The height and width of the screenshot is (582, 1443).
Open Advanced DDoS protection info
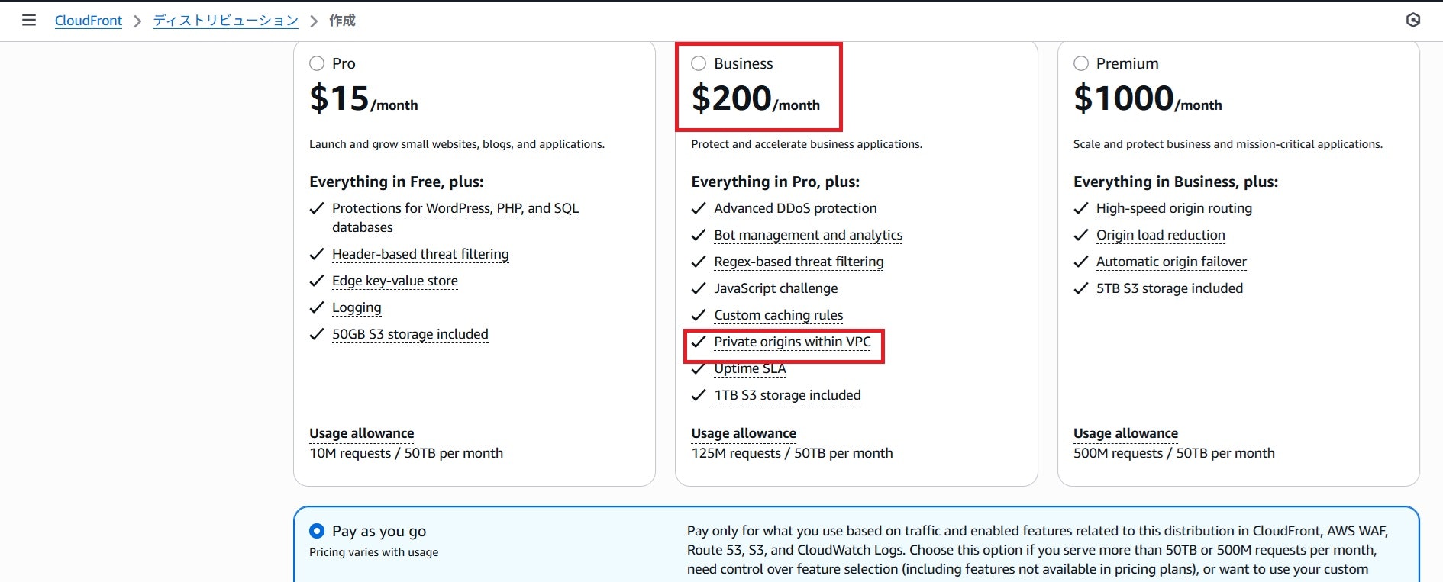pyautogui.click(x=796, y=208)
